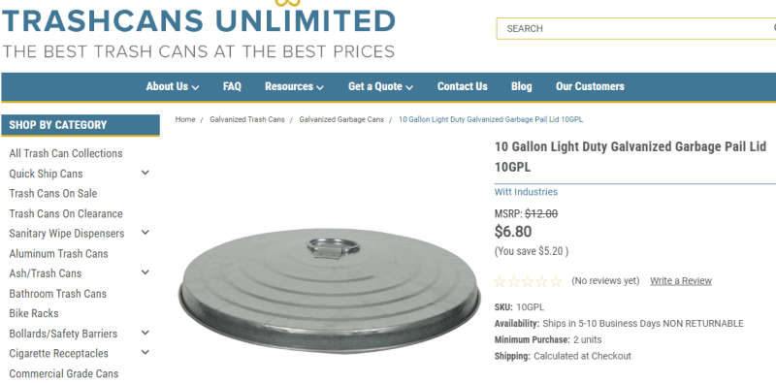776x383 pixels.
Task: Select the fifth review star icon
Action: coord(556,281)
